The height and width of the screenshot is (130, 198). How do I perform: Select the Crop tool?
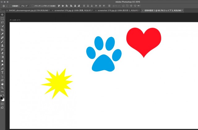tap(2, 30)
